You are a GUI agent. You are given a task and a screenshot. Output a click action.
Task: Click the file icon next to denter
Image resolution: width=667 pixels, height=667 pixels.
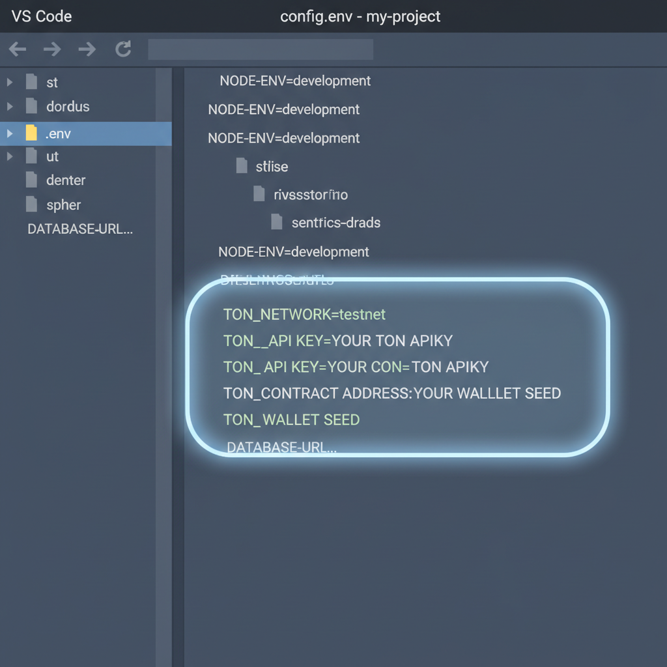(x=31, y=180)
